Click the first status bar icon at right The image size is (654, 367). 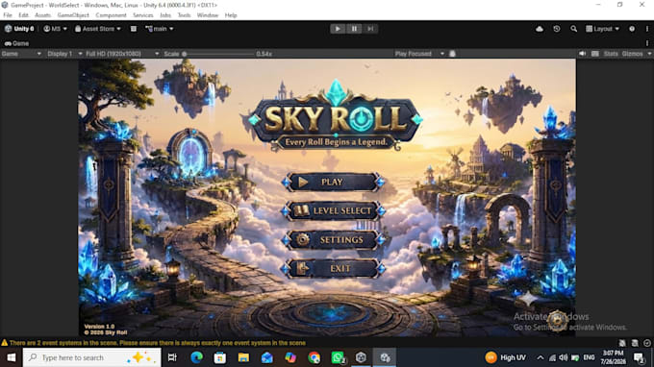point(622,343)
